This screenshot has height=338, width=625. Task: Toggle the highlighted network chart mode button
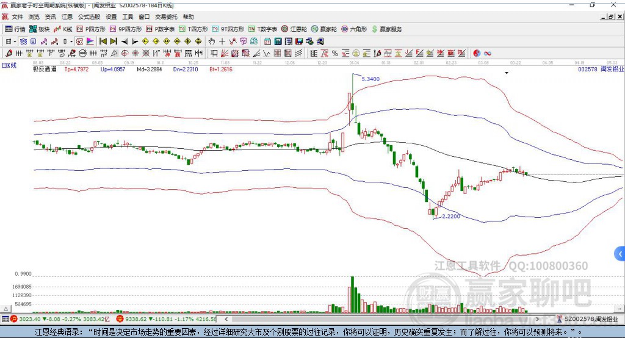click(x=24, y=41)
